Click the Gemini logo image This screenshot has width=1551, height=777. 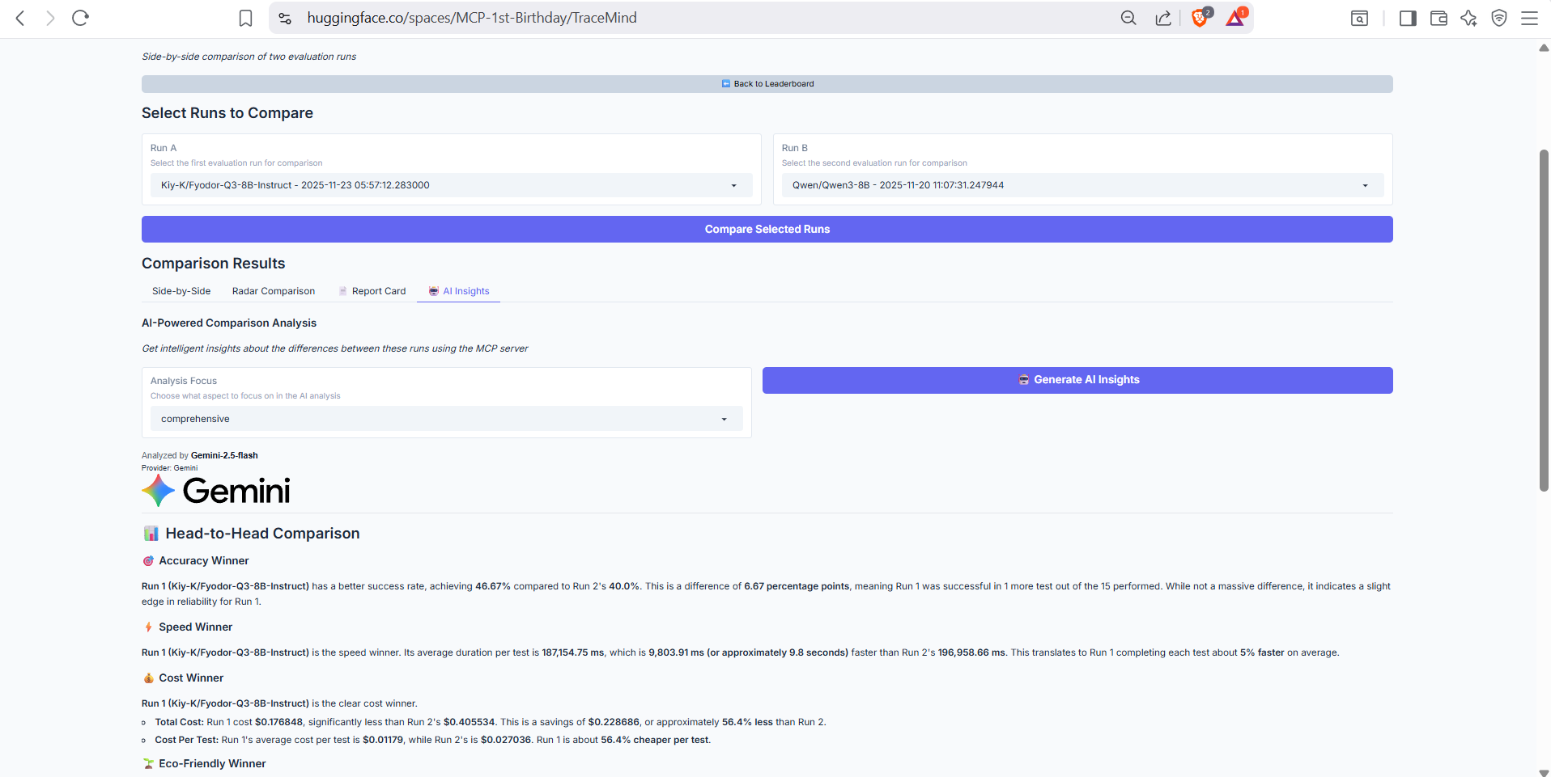tap(216, 490)
